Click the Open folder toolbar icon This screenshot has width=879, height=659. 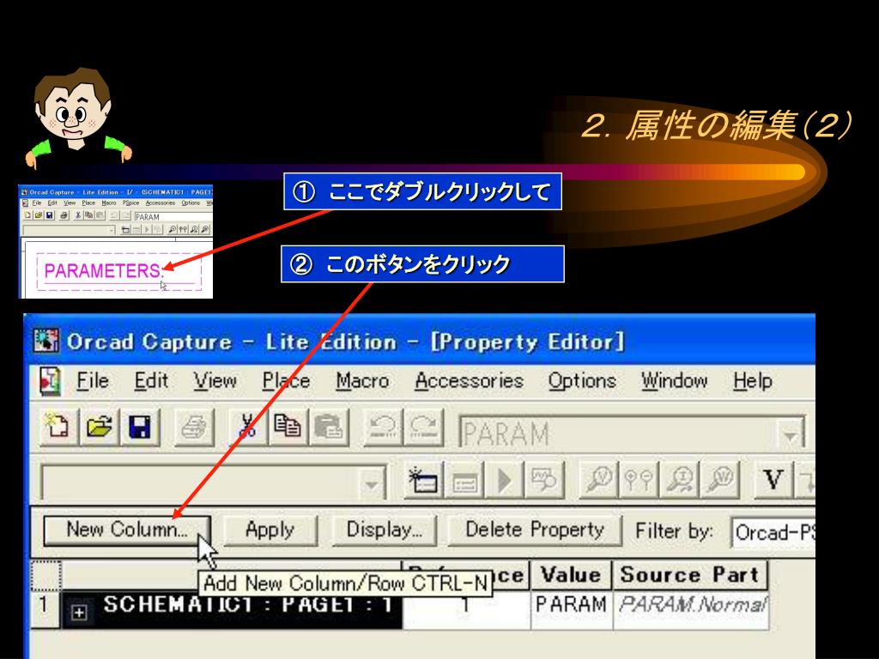click(100, 427)
